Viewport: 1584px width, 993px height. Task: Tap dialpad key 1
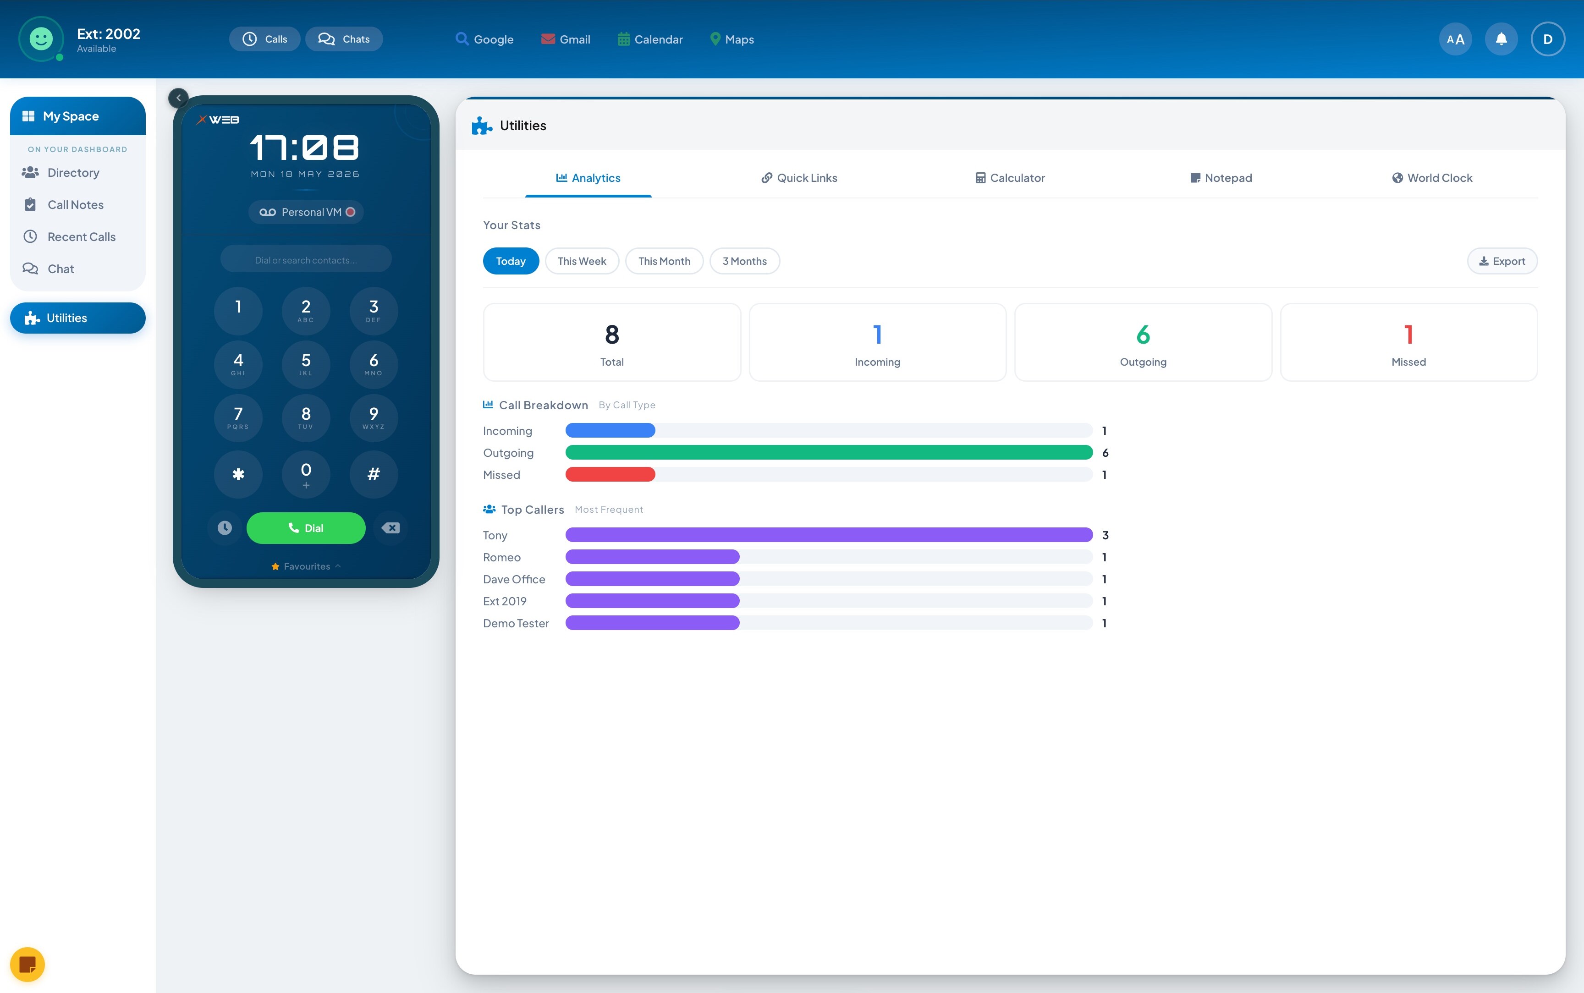coord(238,311)
